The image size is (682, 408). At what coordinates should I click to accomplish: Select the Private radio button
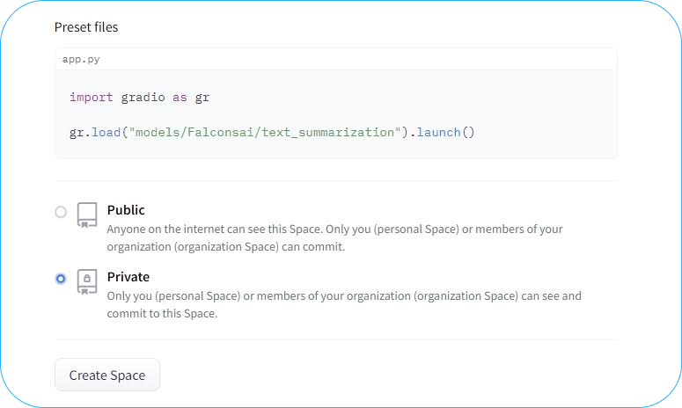61,279
